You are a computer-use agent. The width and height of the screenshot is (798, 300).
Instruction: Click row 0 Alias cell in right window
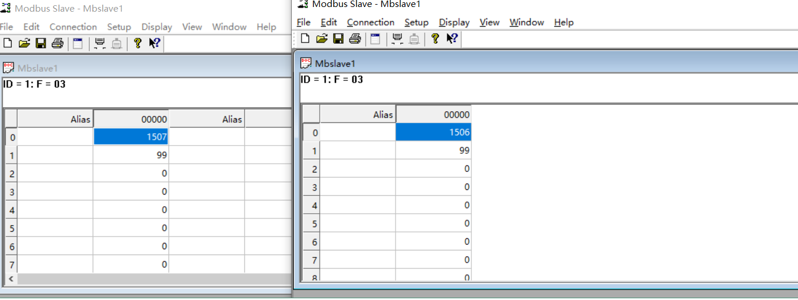pos(358,132)
